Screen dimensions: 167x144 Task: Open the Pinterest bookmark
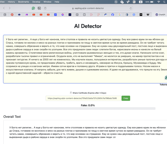[x=12, y=15]
